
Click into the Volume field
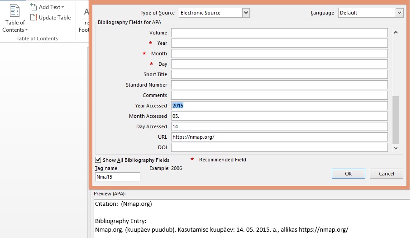279,33
